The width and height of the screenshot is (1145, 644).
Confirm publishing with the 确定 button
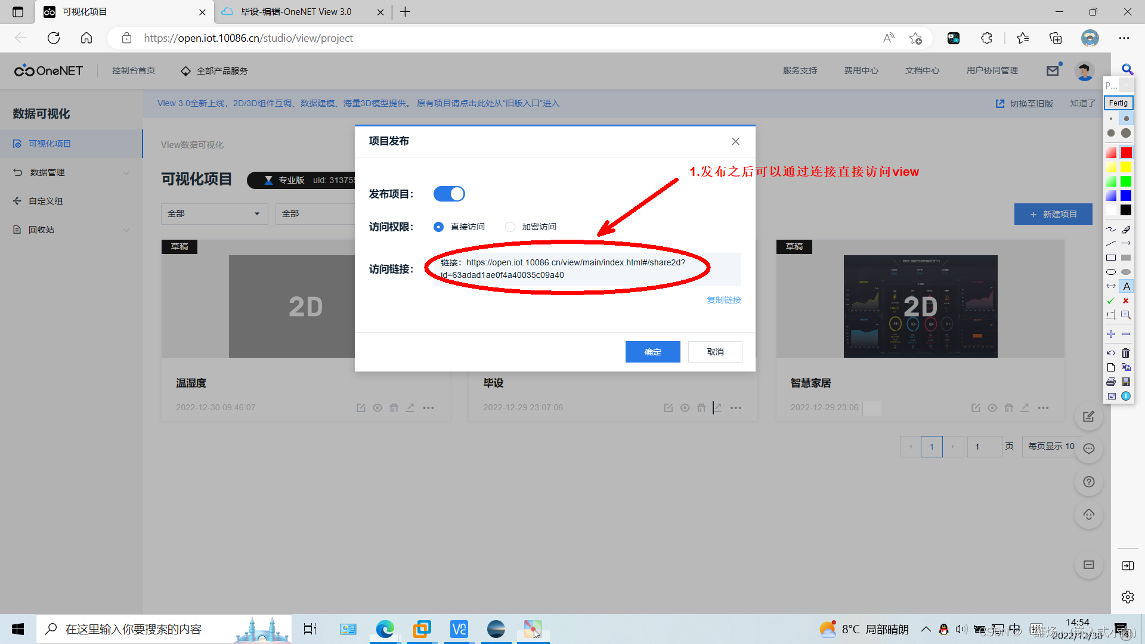[652, 351]
